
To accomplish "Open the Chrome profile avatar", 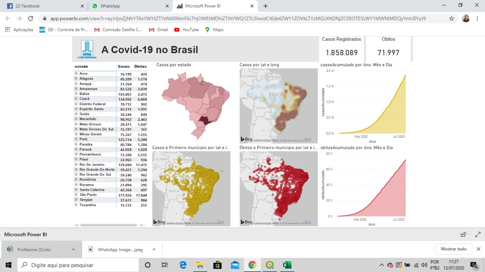I will [x=466, y=19].
